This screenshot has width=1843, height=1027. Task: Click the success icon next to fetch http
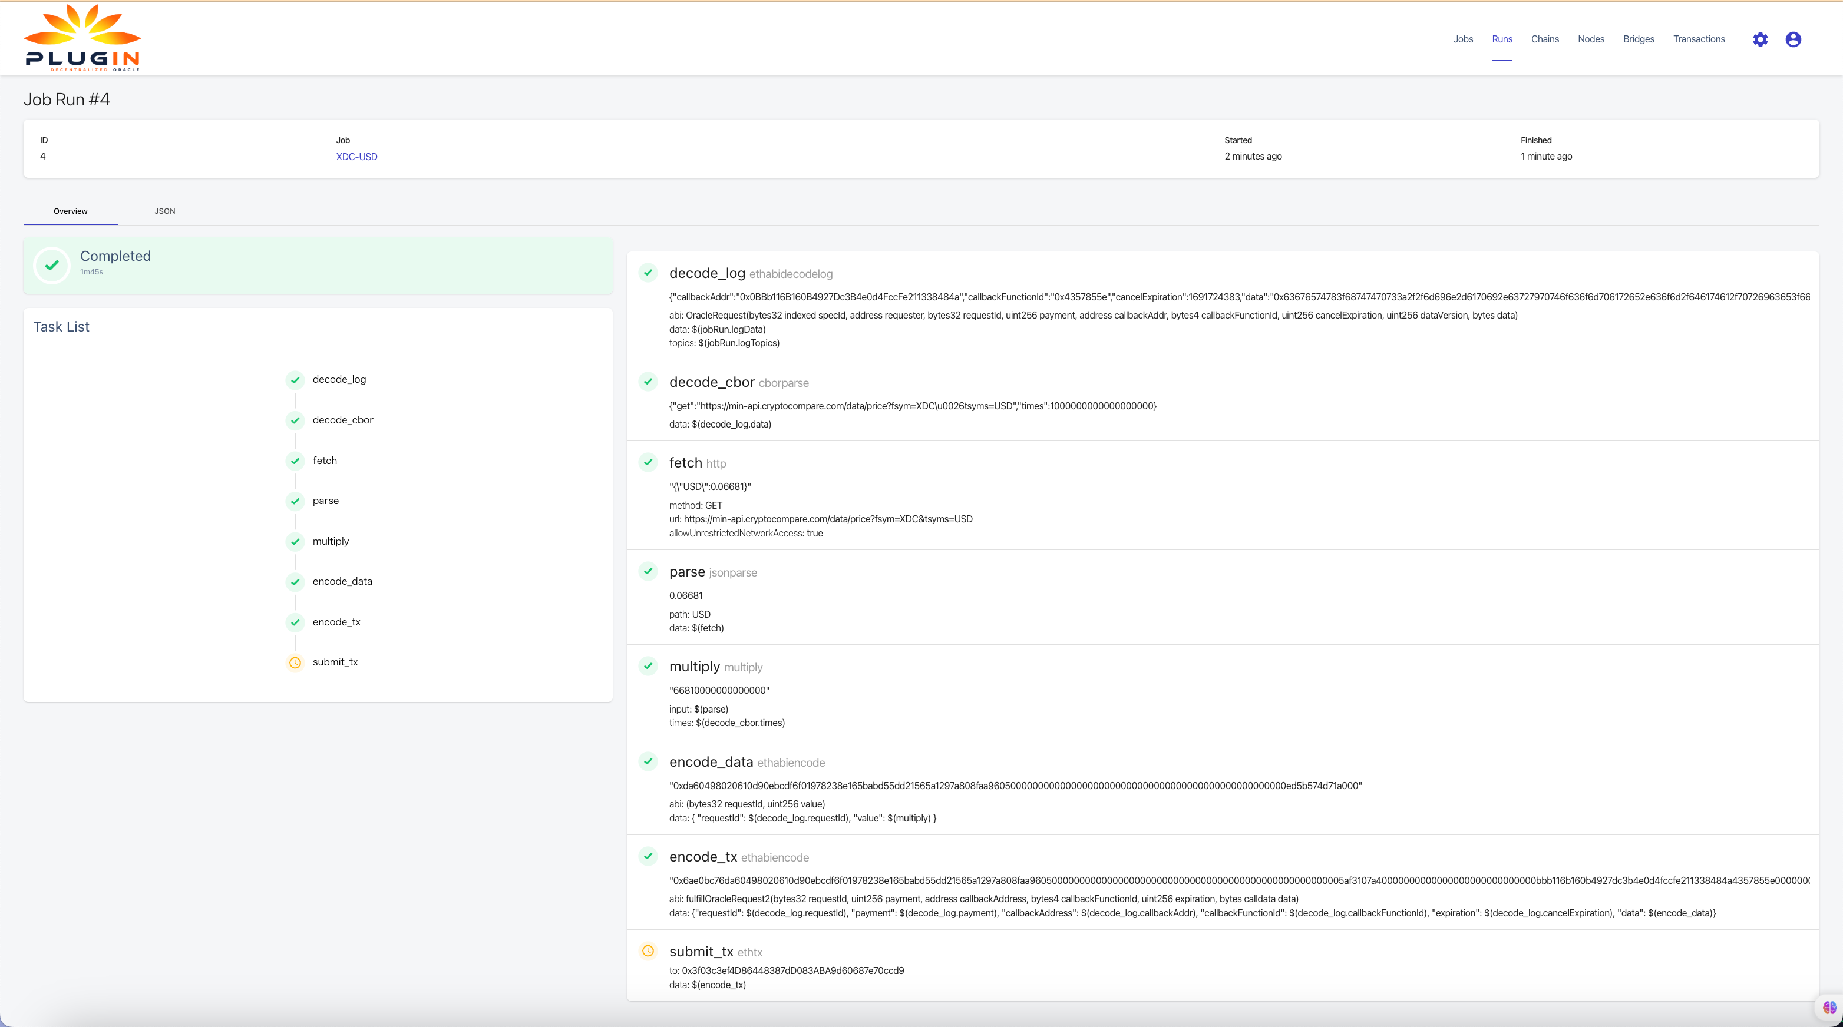(648, 462)
